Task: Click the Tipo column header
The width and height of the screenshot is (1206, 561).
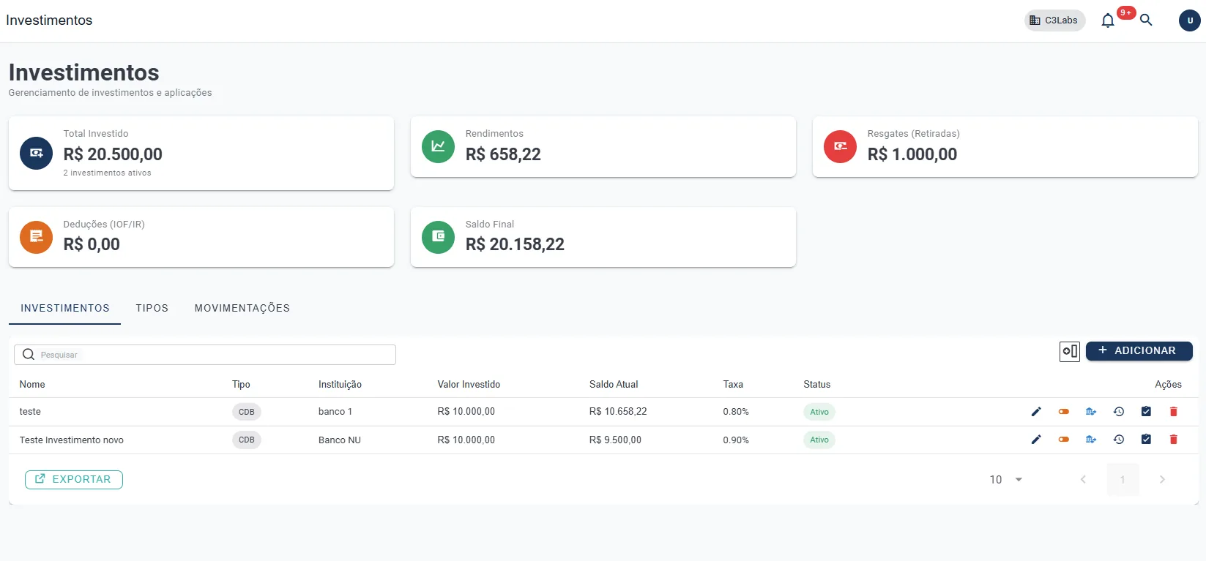Action: [x=241, y=385]
